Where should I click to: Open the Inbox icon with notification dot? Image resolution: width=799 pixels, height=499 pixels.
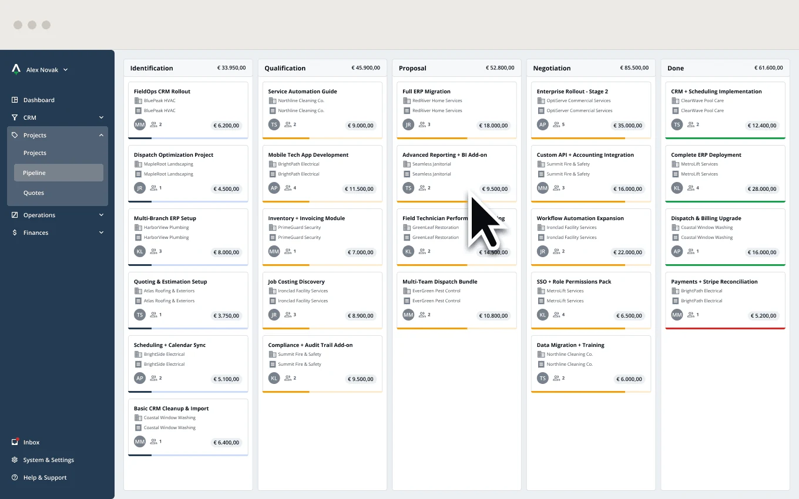[15, 442]
